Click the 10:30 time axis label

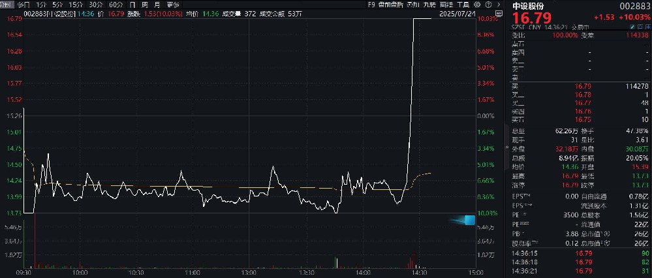tap(137, 273)
